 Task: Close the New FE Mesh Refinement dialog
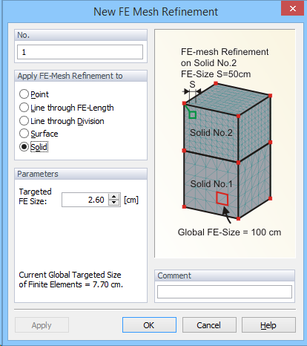coord(293,9)
